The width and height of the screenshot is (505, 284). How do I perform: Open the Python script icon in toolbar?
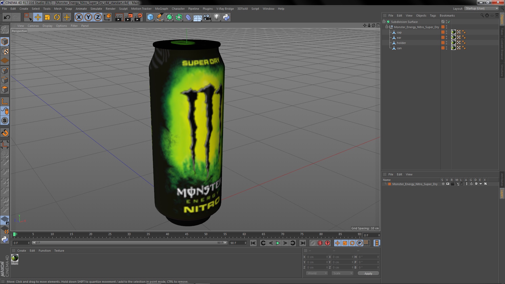(226, 17)
